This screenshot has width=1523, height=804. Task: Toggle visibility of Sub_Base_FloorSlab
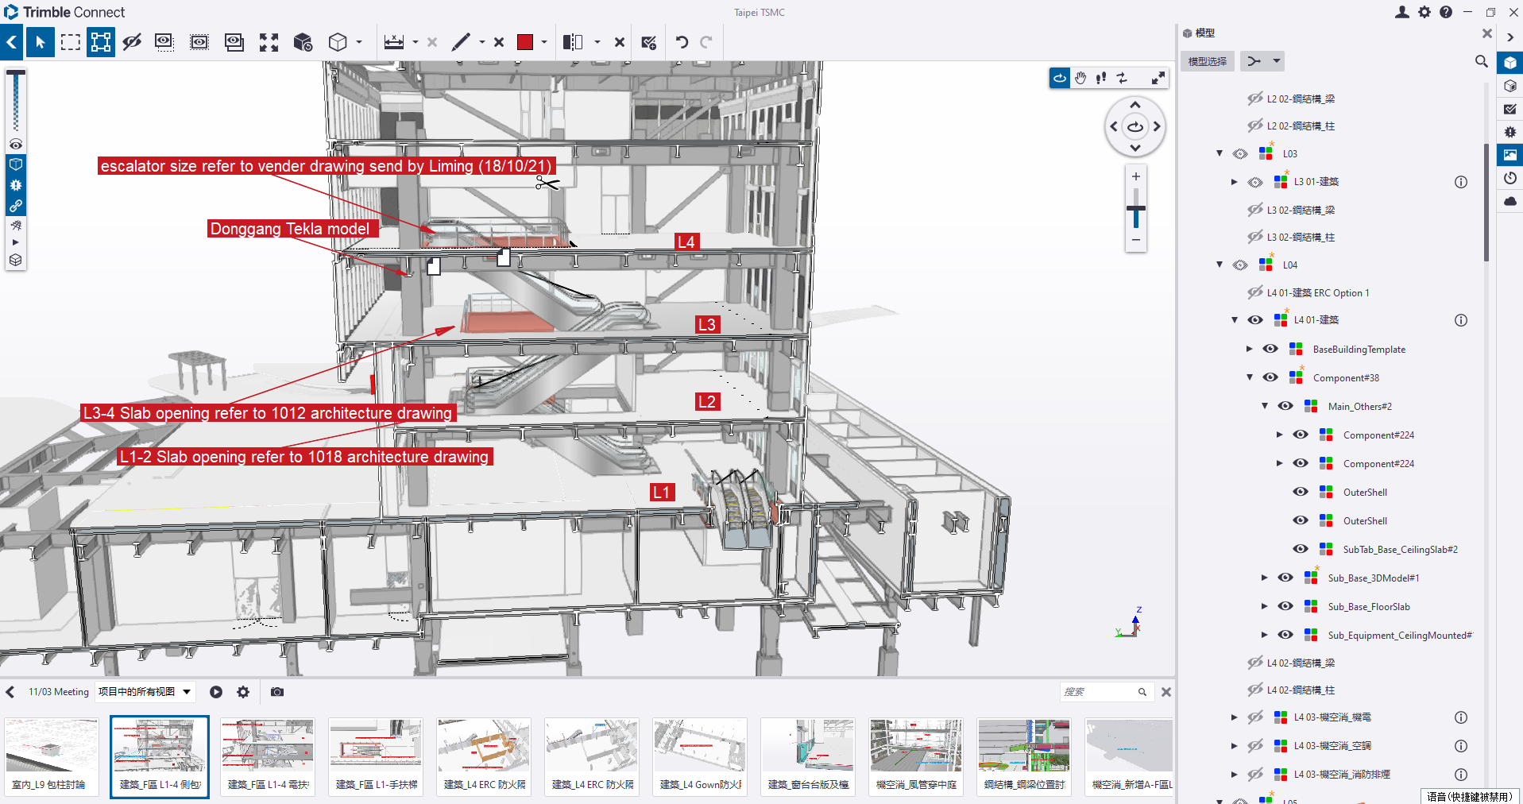tap(1285, 606)
